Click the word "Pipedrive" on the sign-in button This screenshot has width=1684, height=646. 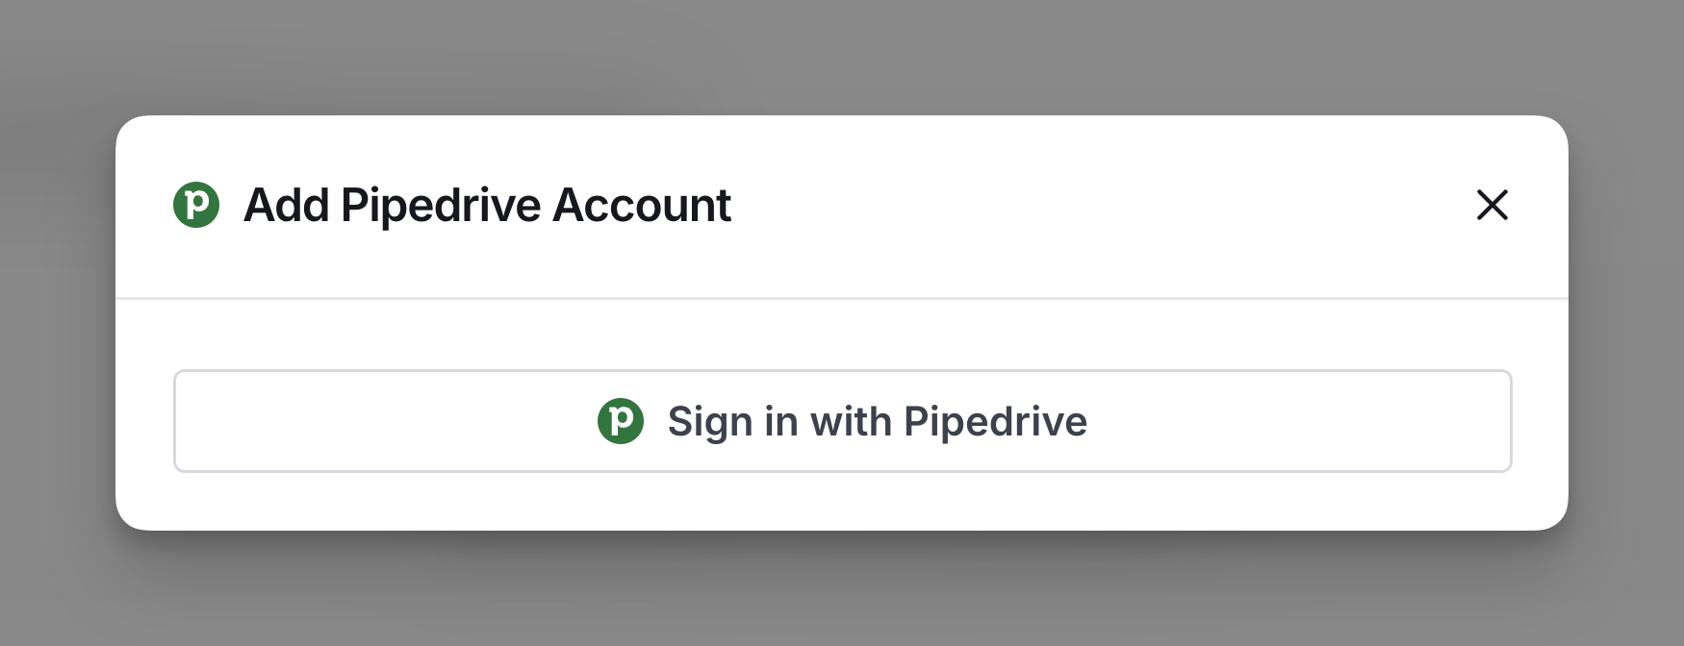[995, 421]
